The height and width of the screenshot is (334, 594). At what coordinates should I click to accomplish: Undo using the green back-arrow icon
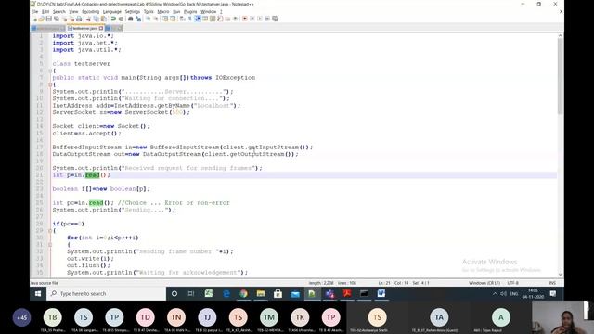click(x=112, y=19)
